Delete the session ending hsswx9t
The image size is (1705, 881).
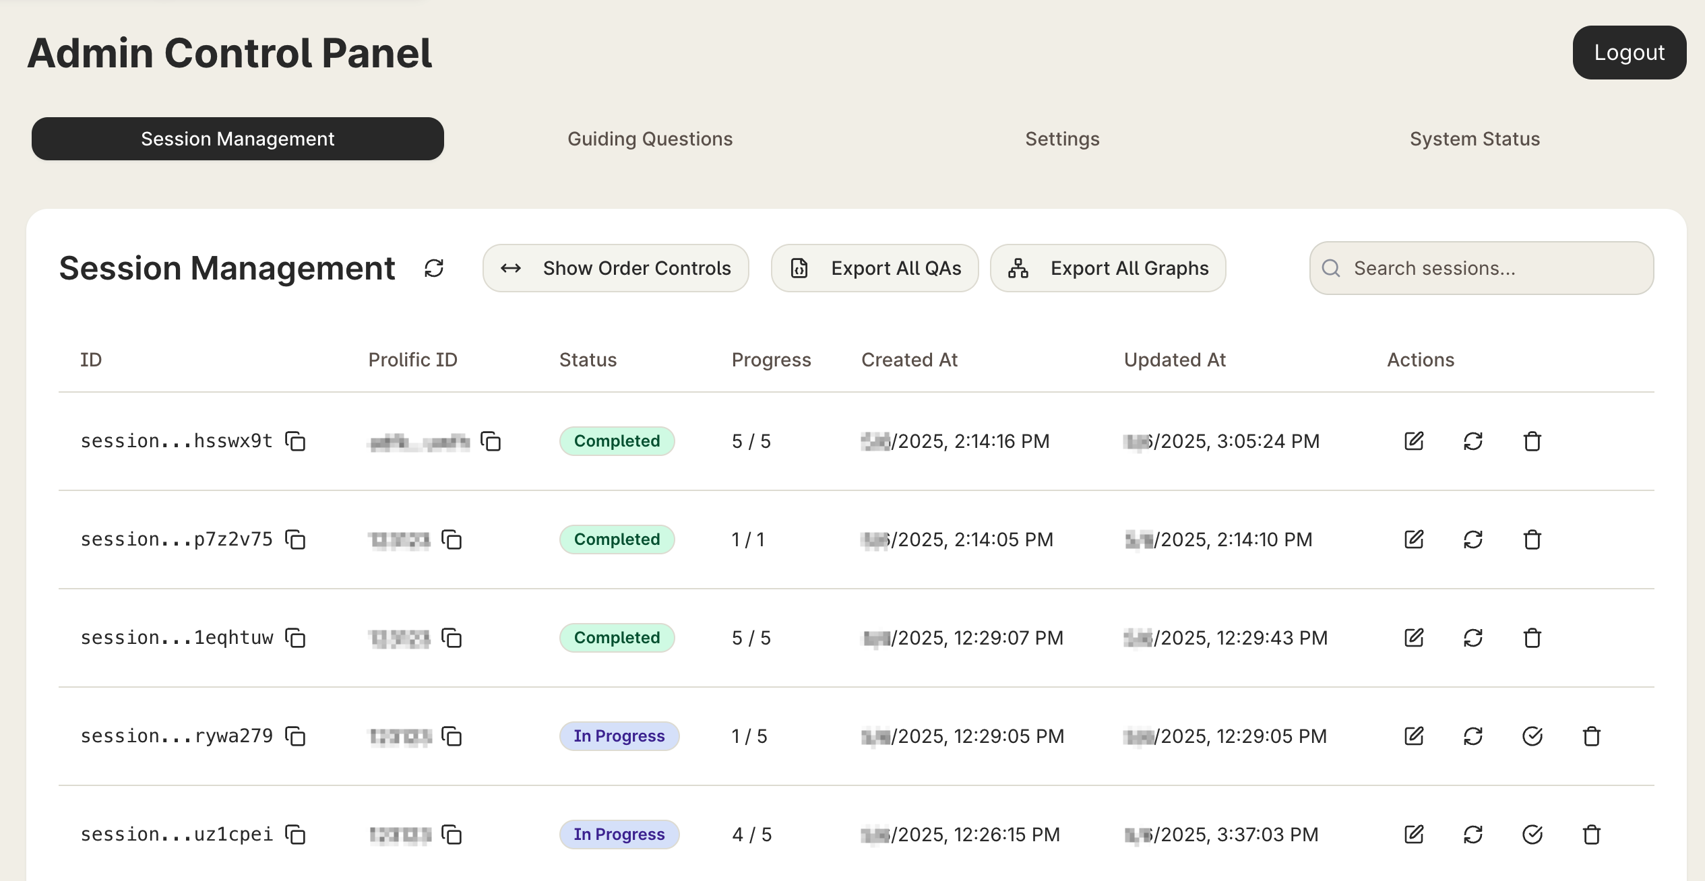1532,441
